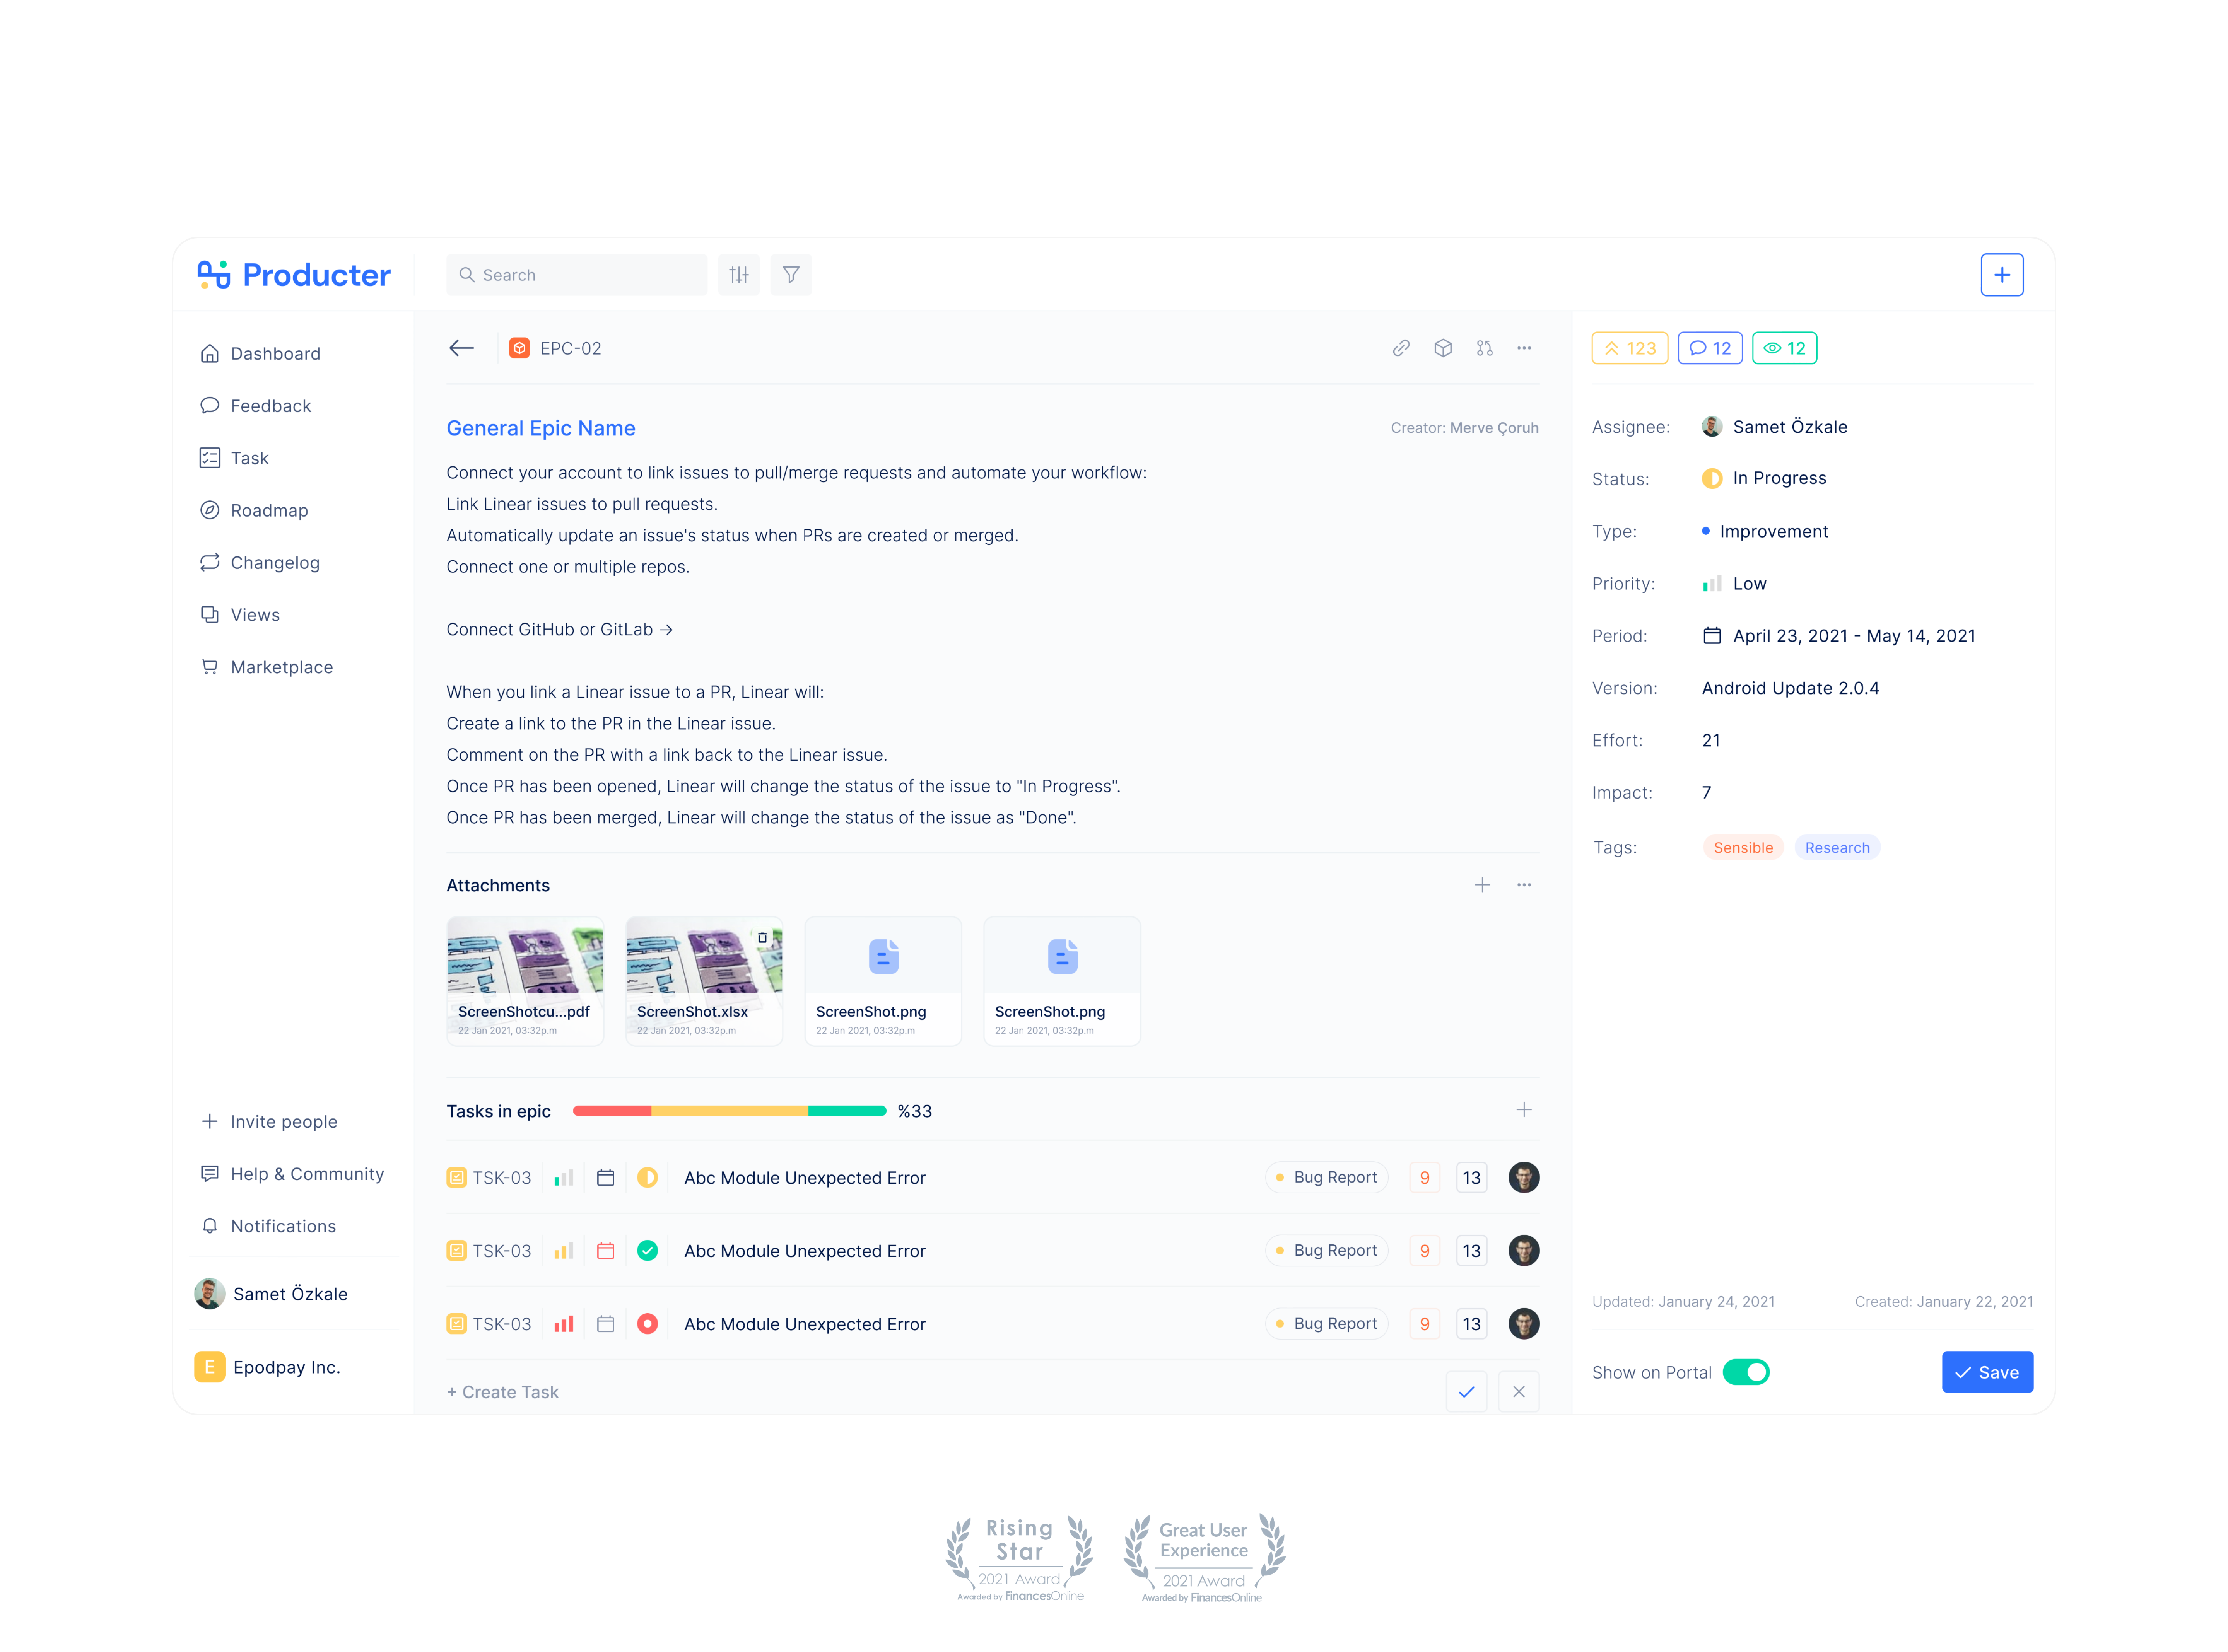
Task: Click the back arrow next to EPC-02
Action: (x=461, y=348)
